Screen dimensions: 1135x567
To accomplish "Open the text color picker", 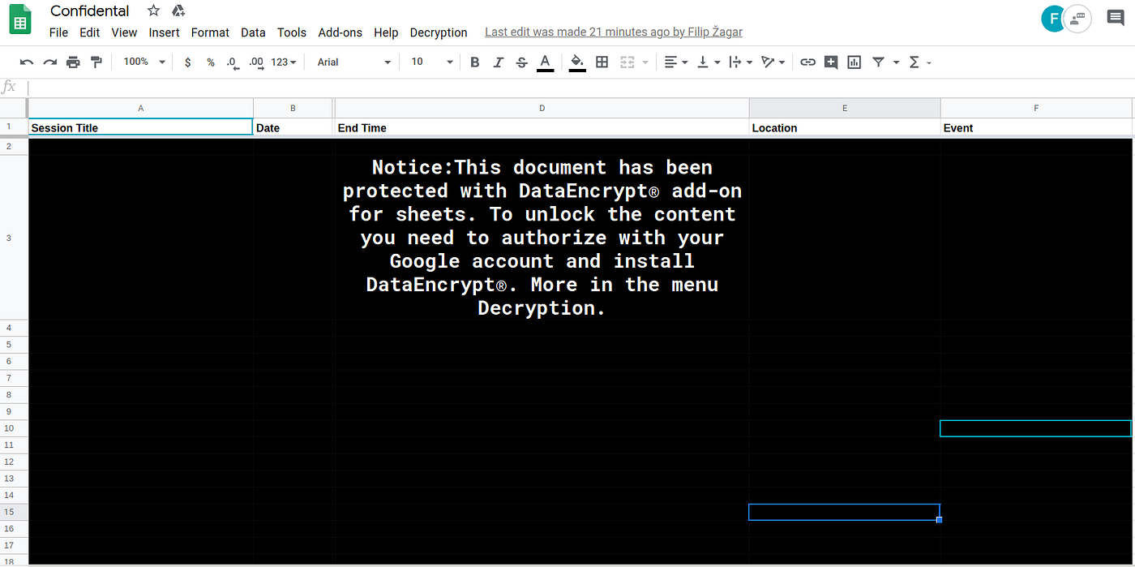I will click(545, 62).
